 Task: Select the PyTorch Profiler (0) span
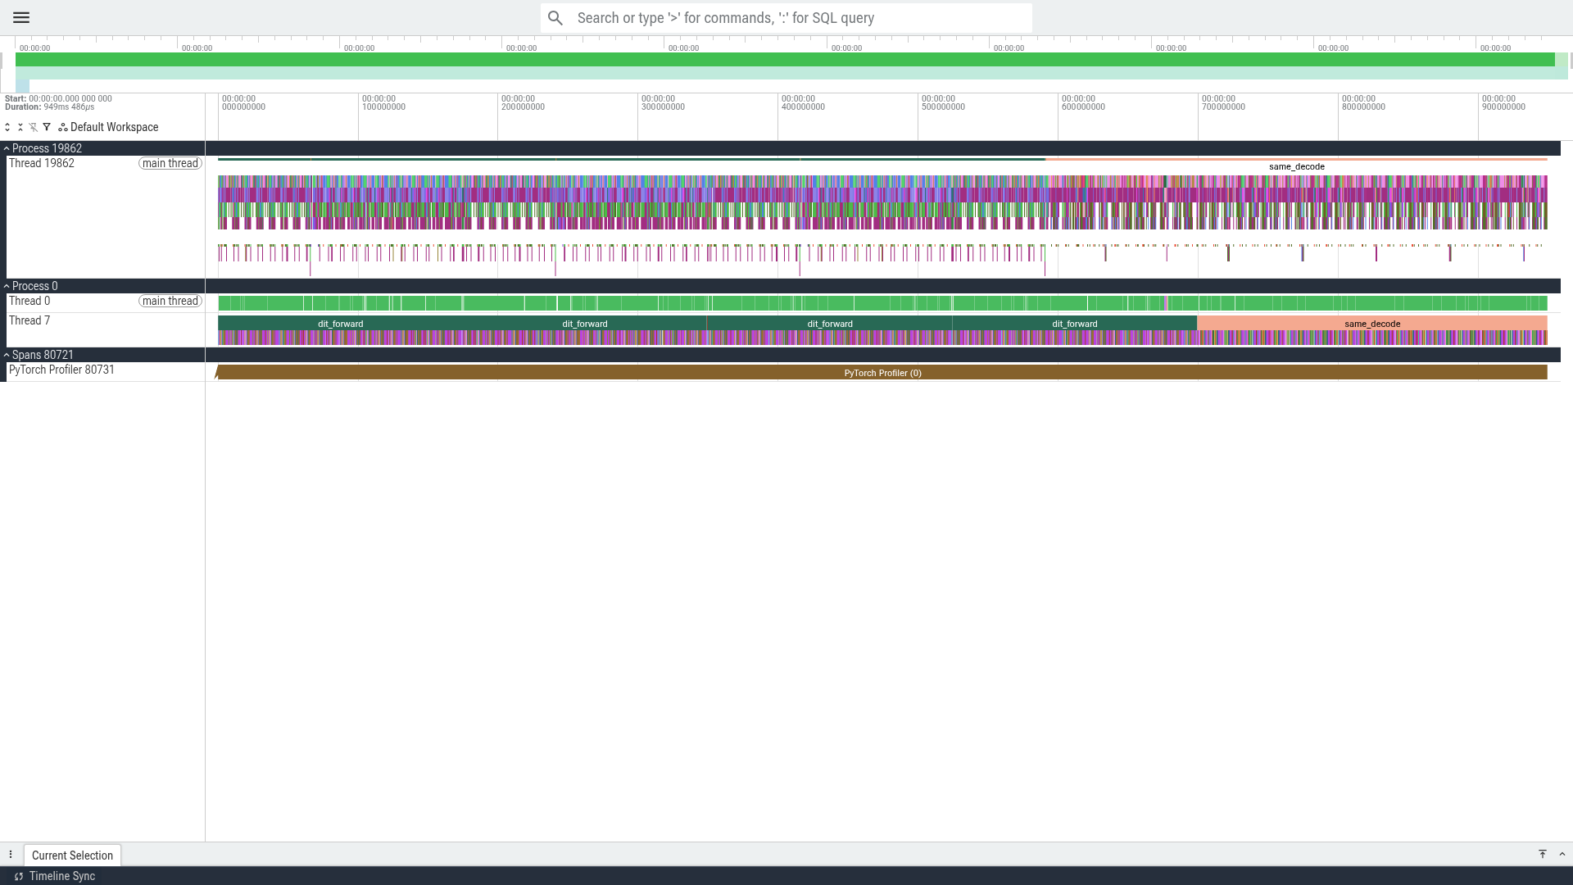coord(882,373)
